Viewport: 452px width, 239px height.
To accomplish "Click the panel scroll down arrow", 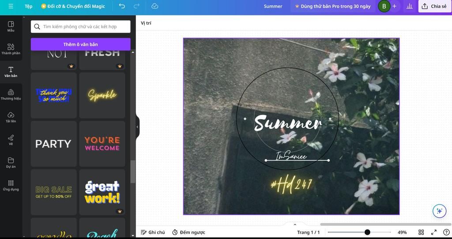I will click(x=132, y=235).
